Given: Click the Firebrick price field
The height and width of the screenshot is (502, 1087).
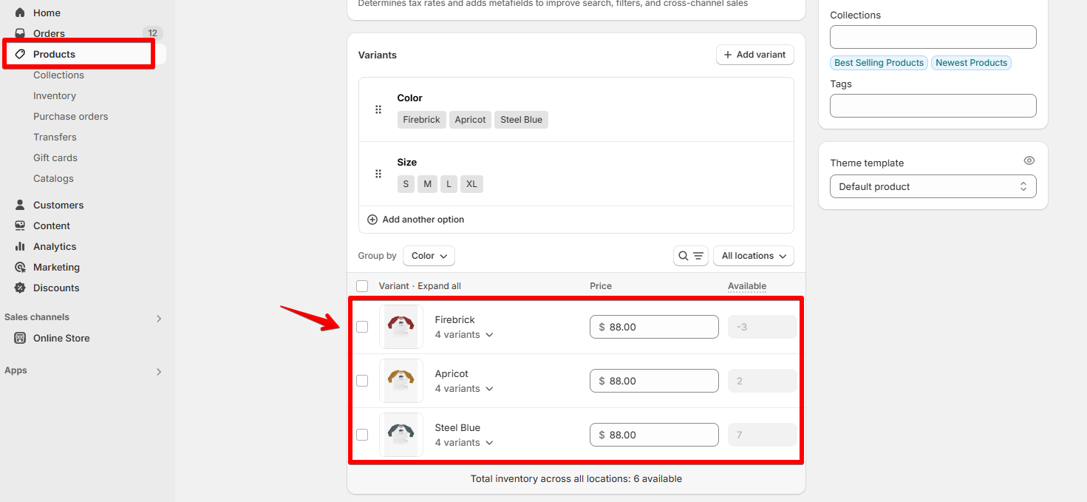Looking at the screenshot, I should point(654,327).
